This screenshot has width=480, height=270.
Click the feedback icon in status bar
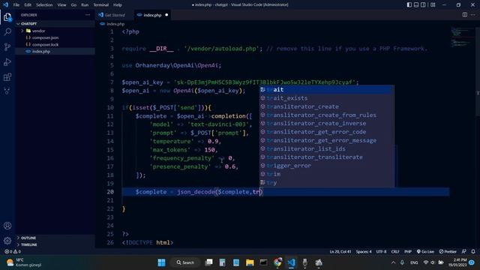(464, 252)
